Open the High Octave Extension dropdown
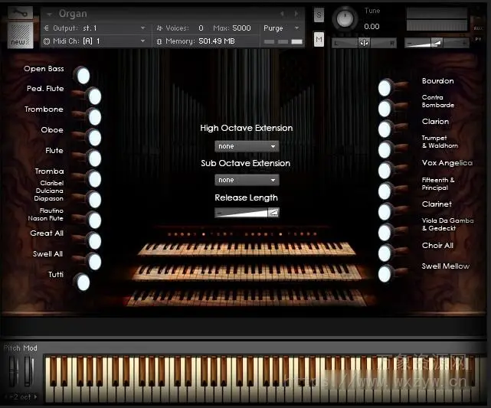Screen dimensions: 491x408 pyautogui.click(x=247, y=145)
